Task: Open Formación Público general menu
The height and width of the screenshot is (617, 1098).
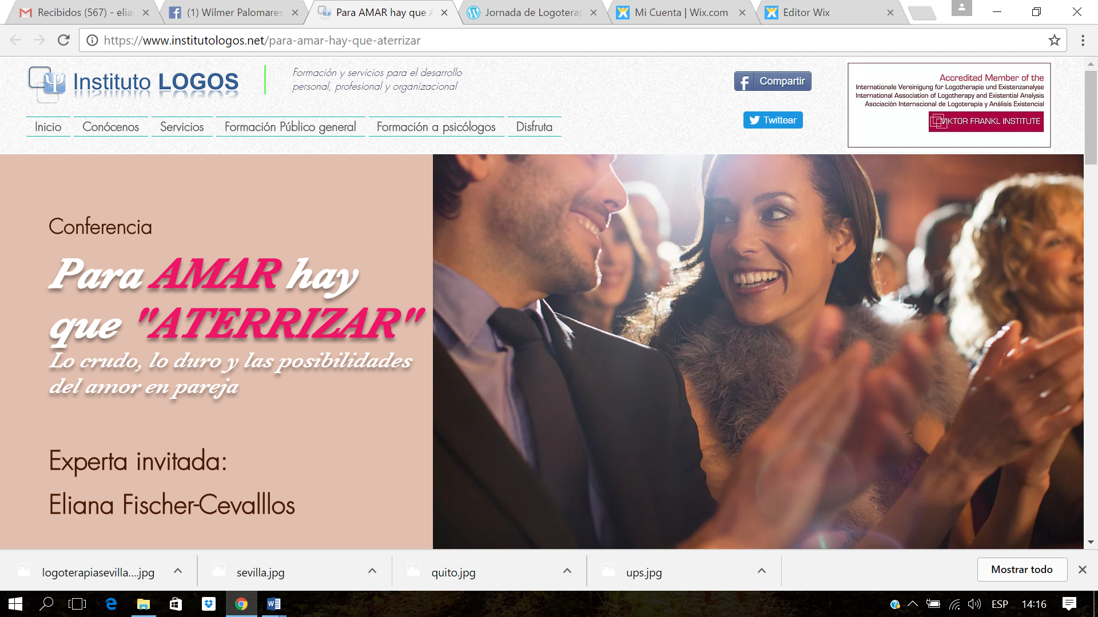Action: (x=291, y=127)
